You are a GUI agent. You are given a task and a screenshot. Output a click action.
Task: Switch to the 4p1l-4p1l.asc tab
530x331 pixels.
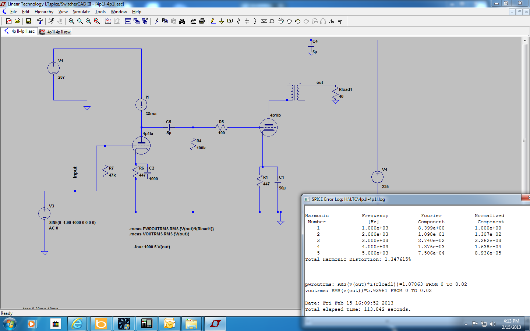tap(20, 32)
